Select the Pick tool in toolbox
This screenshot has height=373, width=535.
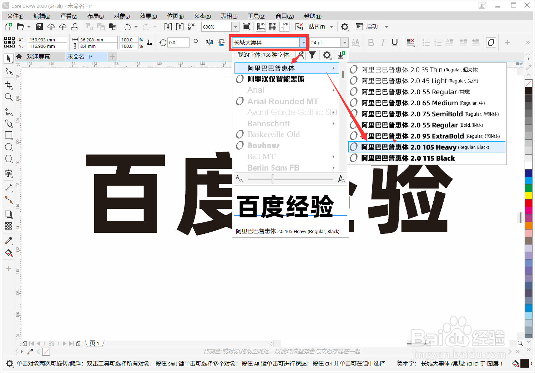[9, 58]
